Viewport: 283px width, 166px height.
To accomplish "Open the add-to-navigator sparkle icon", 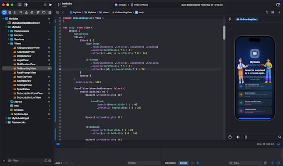I will [26, 5].
